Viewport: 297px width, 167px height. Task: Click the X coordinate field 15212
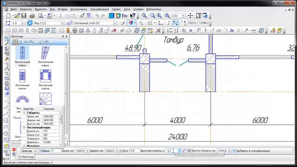[x=192, y=23]
